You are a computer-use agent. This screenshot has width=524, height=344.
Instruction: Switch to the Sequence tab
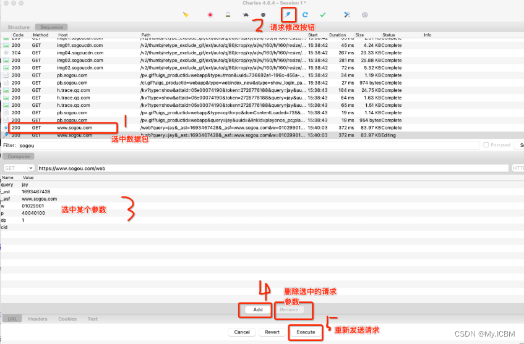click(x=51, y=27)
